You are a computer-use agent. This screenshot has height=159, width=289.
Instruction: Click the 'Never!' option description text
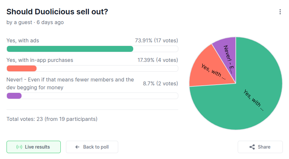(70, 83)
